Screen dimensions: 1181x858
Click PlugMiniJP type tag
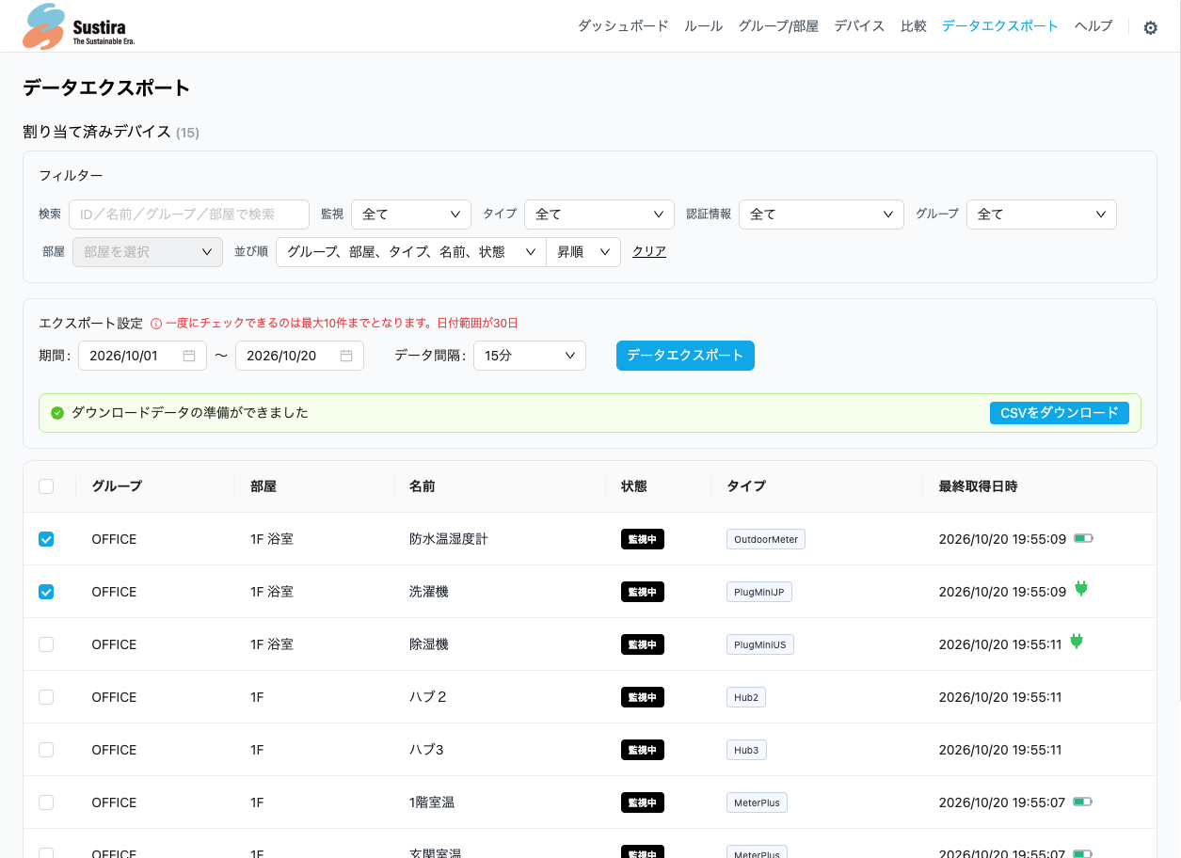tap(760, 592)
